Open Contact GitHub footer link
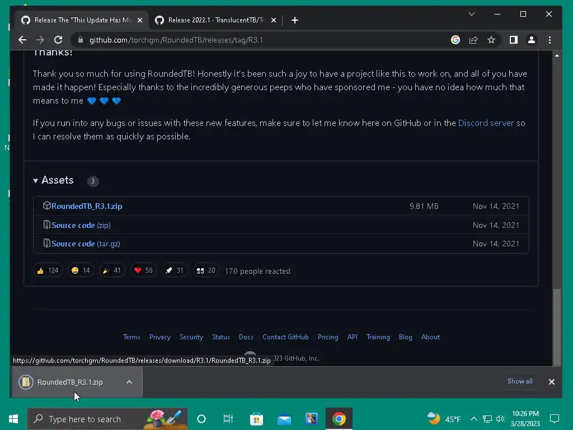This screenshot has height=430, width=573. [x=285, y=337]
